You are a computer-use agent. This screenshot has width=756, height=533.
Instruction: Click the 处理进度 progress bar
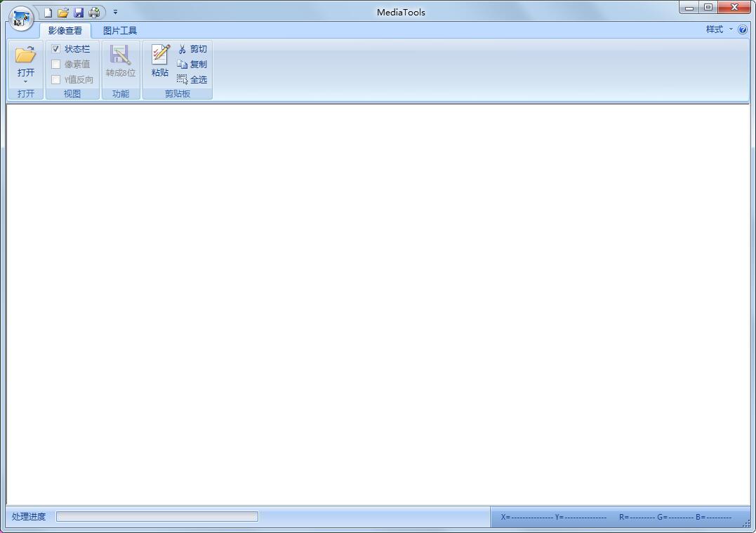pyautogui.click(x=157, y=517)
